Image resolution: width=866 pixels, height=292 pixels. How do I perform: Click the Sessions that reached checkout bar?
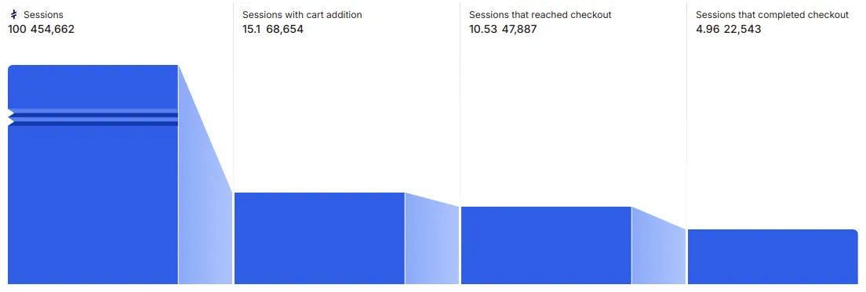click(x=546, y=245)
